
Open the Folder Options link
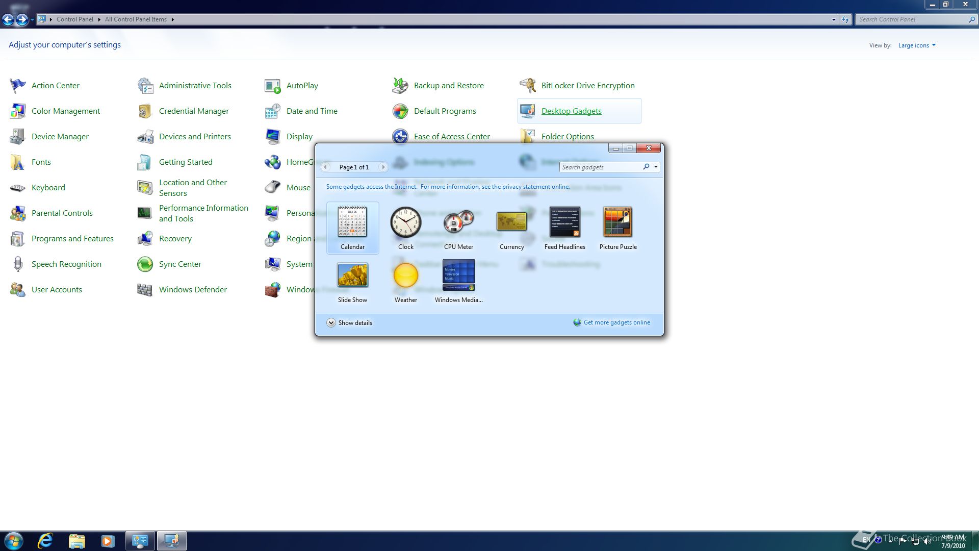[568, 137]
